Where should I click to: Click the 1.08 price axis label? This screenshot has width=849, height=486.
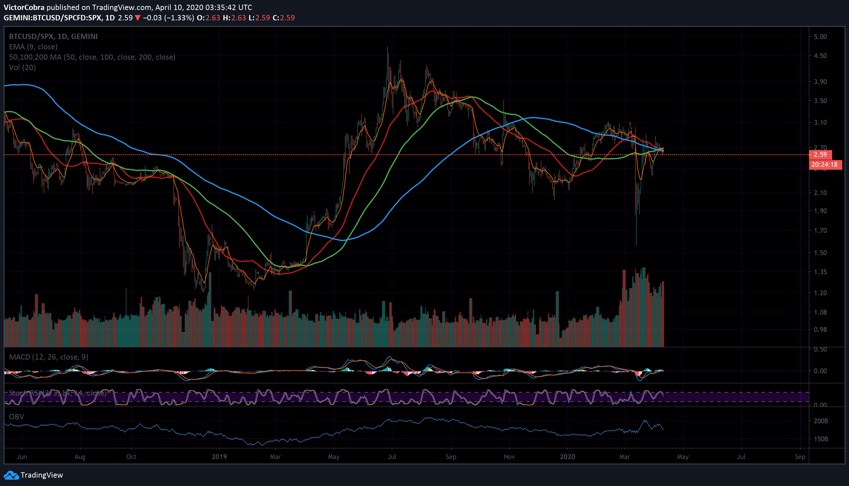(x=820, y=313)
